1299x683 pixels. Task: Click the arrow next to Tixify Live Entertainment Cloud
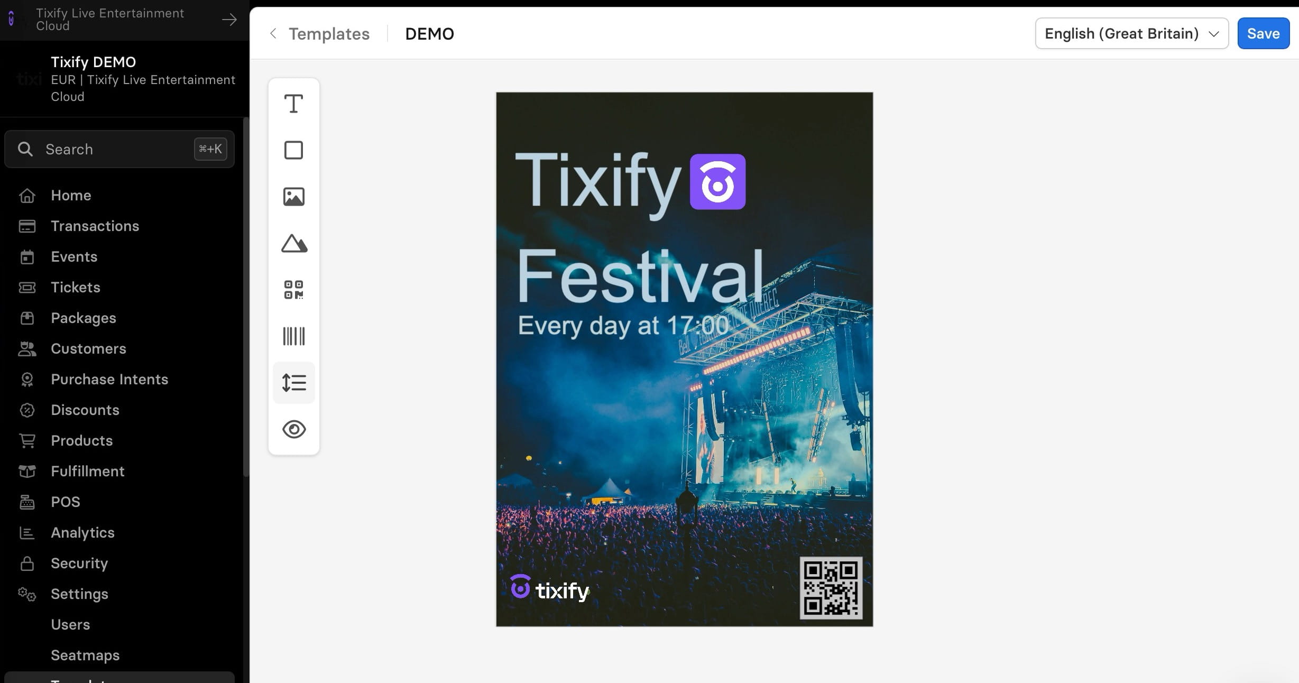[x=229, y=20]
